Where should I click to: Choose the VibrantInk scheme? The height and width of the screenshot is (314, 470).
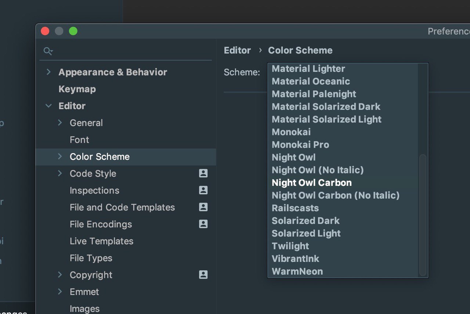(x=296, y=259)
